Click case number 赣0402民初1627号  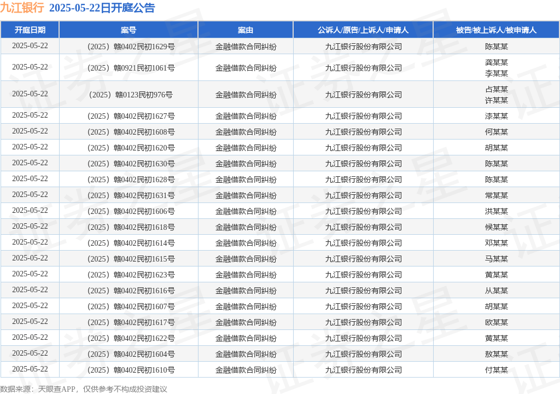[x=144, y=116]
